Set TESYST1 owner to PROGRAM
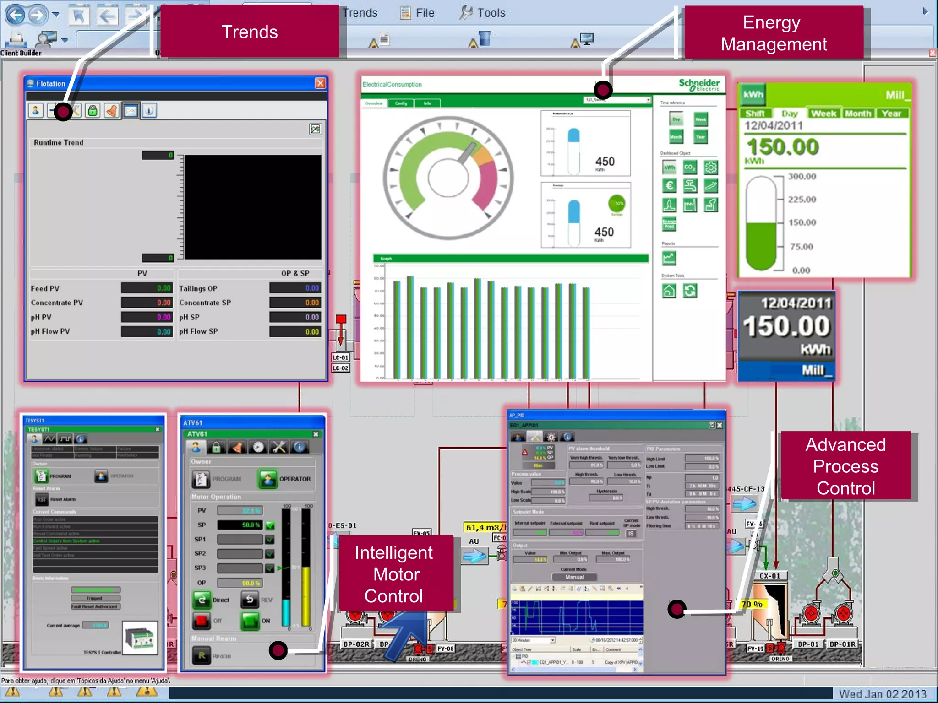The height and width of the screenshot is (703, 938). point(41,476)
